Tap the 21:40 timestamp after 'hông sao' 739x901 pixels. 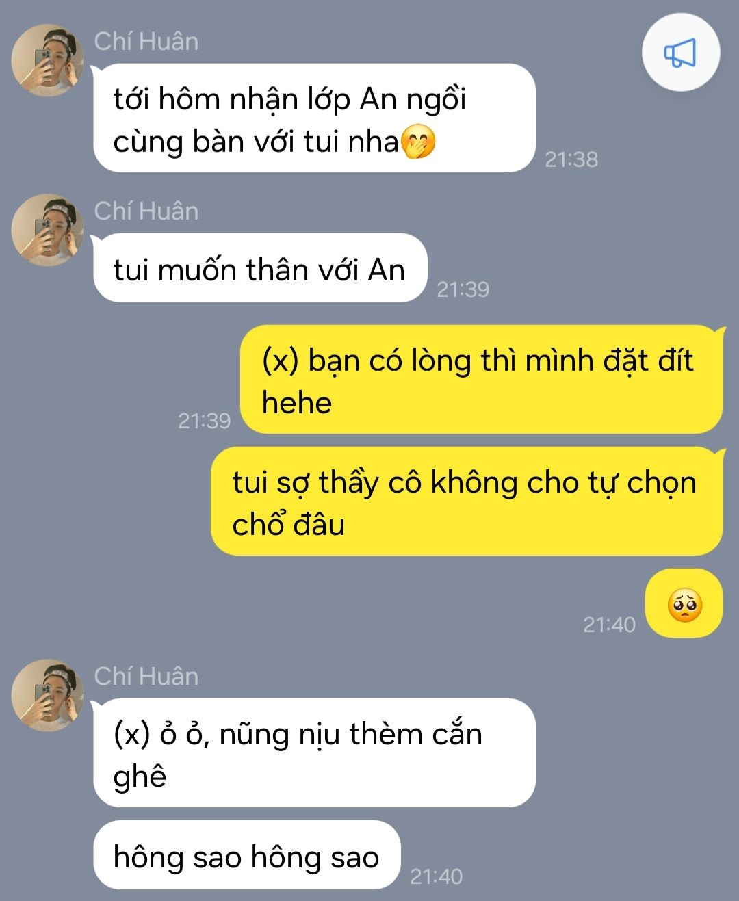(x=437, y=876)
